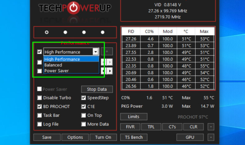Select the 54°C Max cell
The image size is (245, 145).
(205, 73)
